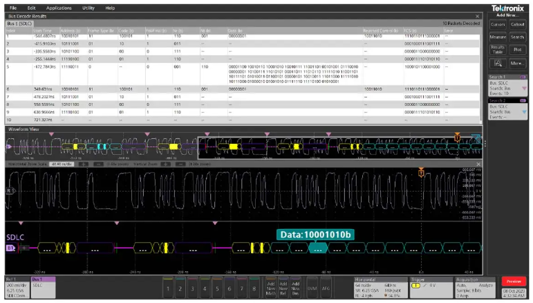Decrease vertical zoom with minus button

point(180,164)
